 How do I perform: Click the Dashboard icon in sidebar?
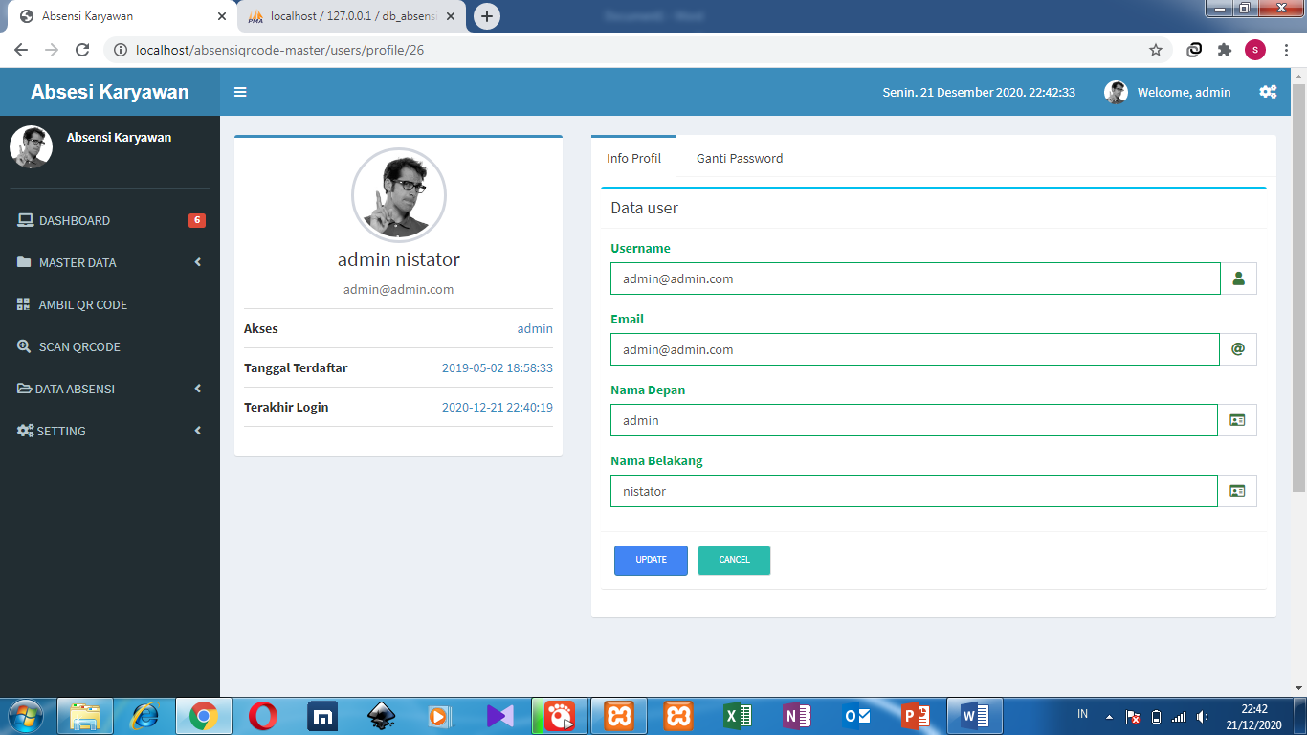27,219
